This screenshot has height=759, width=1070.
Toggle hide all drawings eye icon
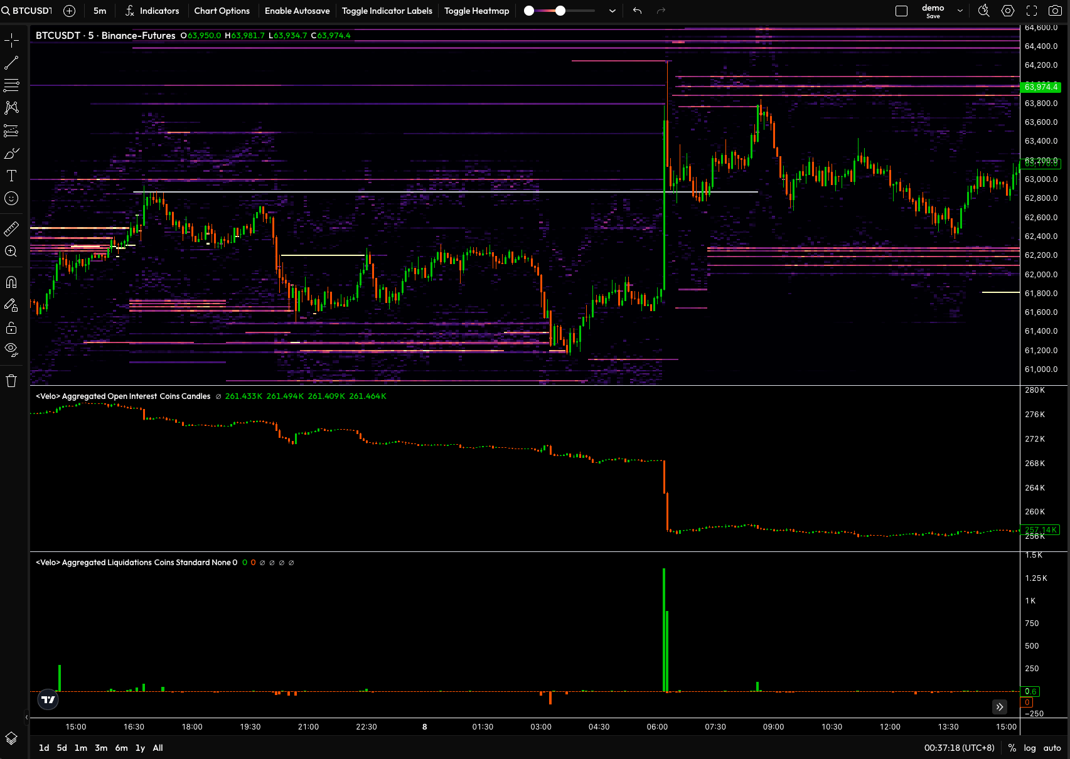click(11, 349)
